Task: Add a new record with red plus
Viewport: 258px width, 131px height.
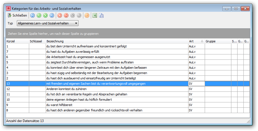Action: [60, 15]
